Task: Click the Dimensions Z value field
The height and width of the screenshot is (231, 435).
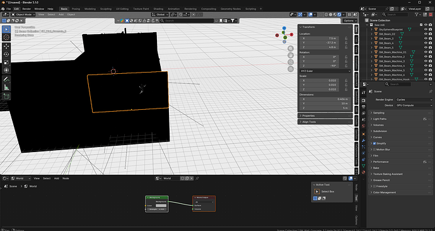Action: coord(325,108)
